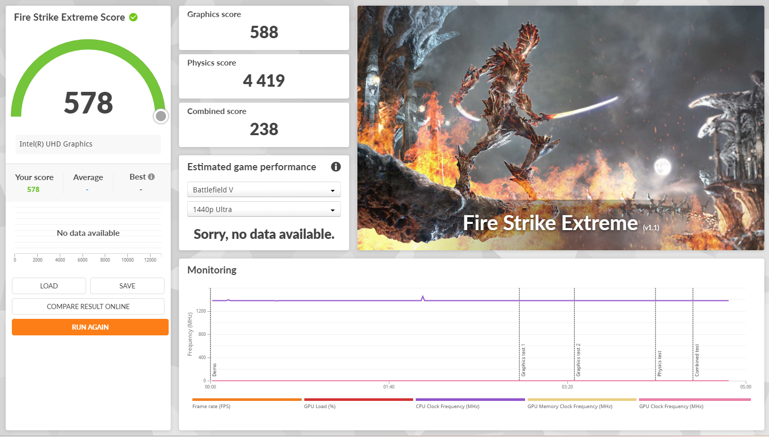Toggle the GPU Clock Frequency legend series
Image resolution: width=769 pixels, height=437 pixels.
pyautogui.click(x=695, y=403)
